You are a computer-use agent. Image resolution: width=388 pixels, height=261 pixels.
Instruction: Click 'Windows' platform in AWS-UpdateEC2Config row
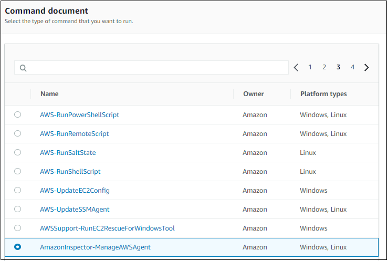(x=313, y=191)
